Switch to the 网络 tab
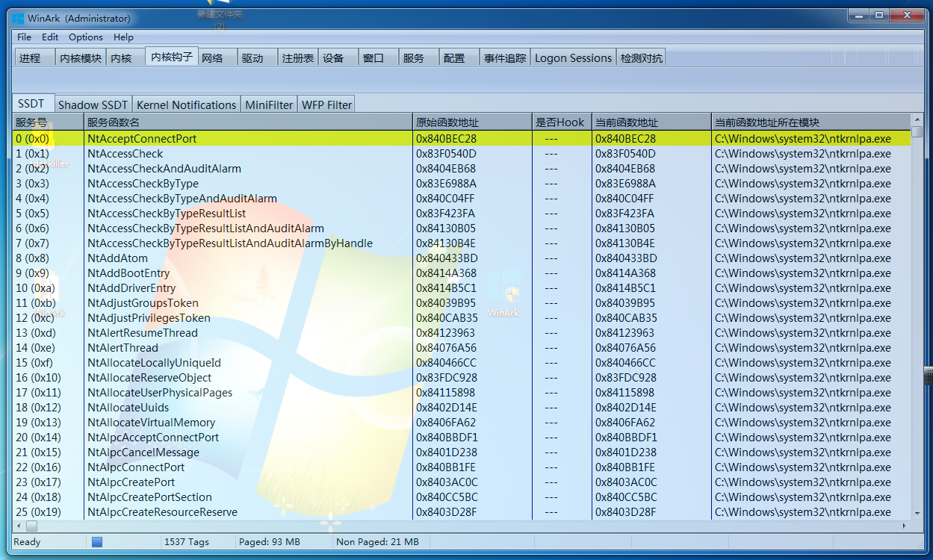 (x=217, y=57)
